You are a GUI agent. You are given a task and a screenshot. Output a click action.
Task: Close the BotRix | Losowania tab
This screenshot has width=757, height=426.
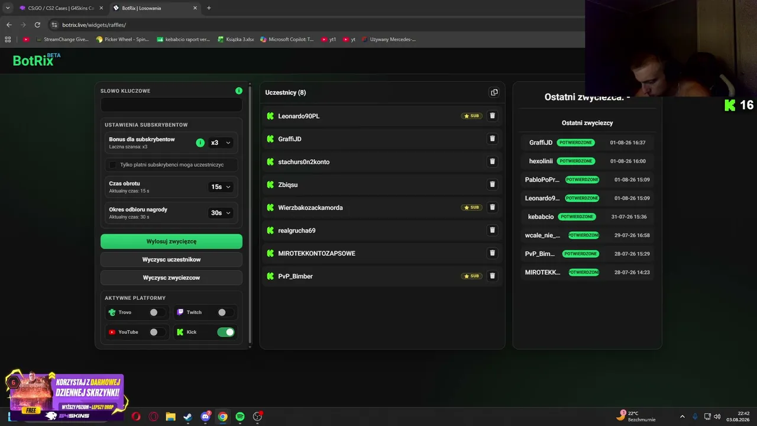coord(195,8)
